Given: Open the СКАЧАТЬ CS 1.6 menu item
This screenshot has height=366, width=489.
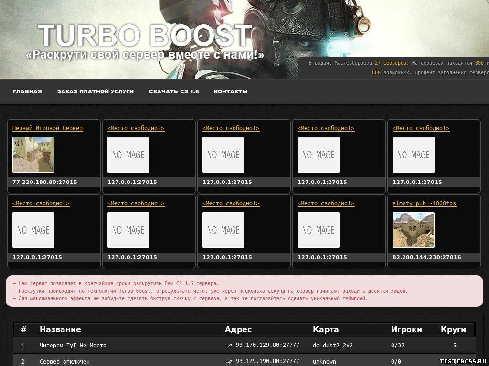Looking at the screenshot, I should pos(174,91).
